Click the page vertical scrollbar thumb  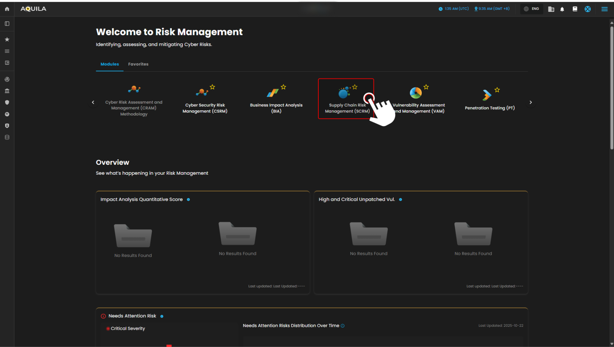coord(611,88)
